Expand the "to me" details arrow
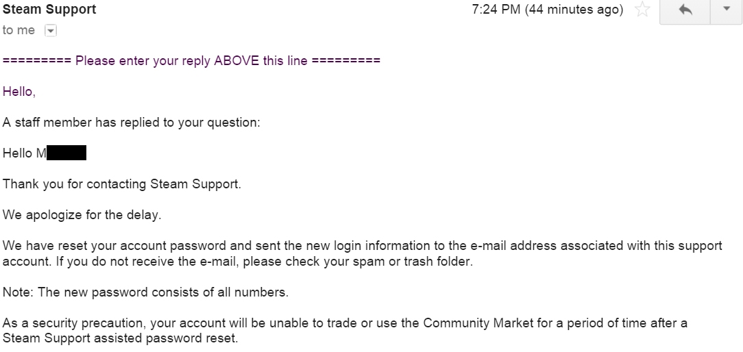 (49, 30)
